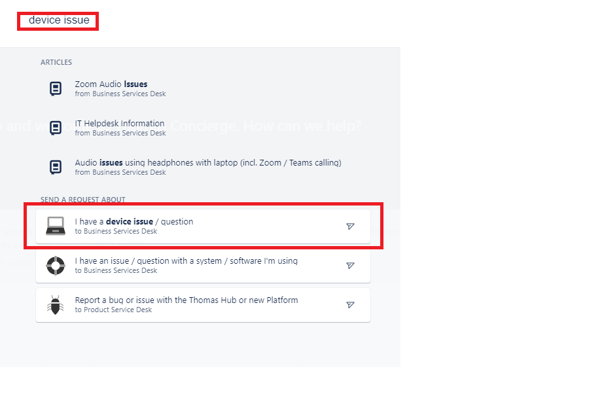Select 'I have a device issue / question'

click(x=203, y=226)
